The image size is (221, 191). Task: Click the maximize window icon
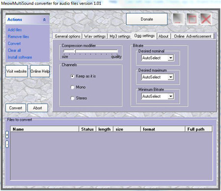coord(193,19)
